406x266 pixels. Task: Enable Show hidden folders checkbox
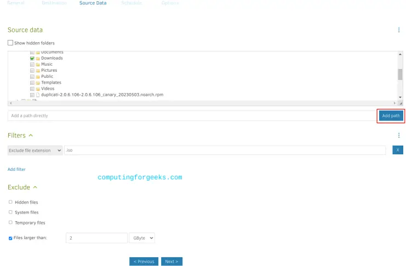(x=10, y=43)
